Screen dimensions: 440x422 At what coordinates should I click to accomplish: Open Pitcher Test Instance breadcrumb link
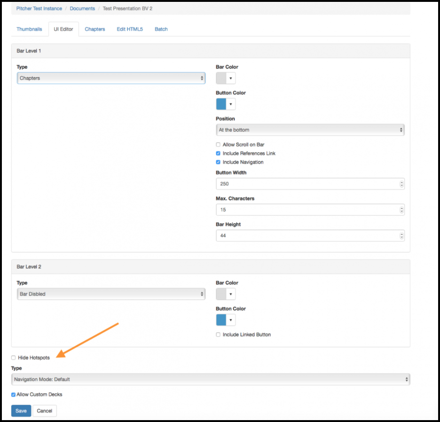coord(39,8)
